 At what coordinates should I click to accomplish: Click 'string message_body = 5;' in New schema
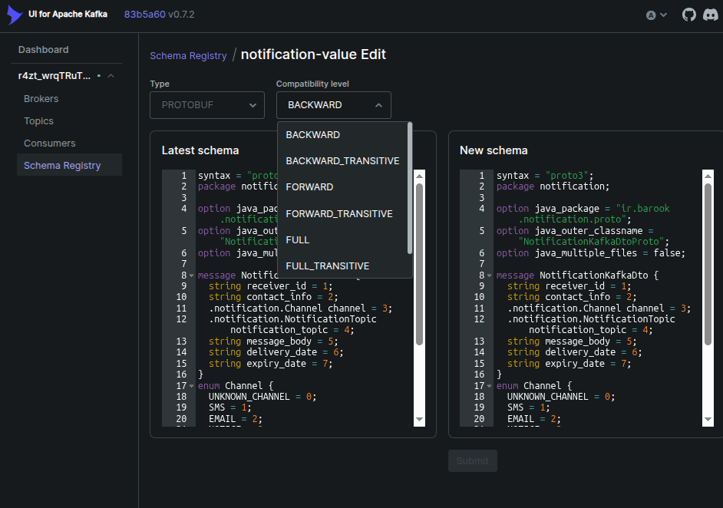tap(572, 341)
